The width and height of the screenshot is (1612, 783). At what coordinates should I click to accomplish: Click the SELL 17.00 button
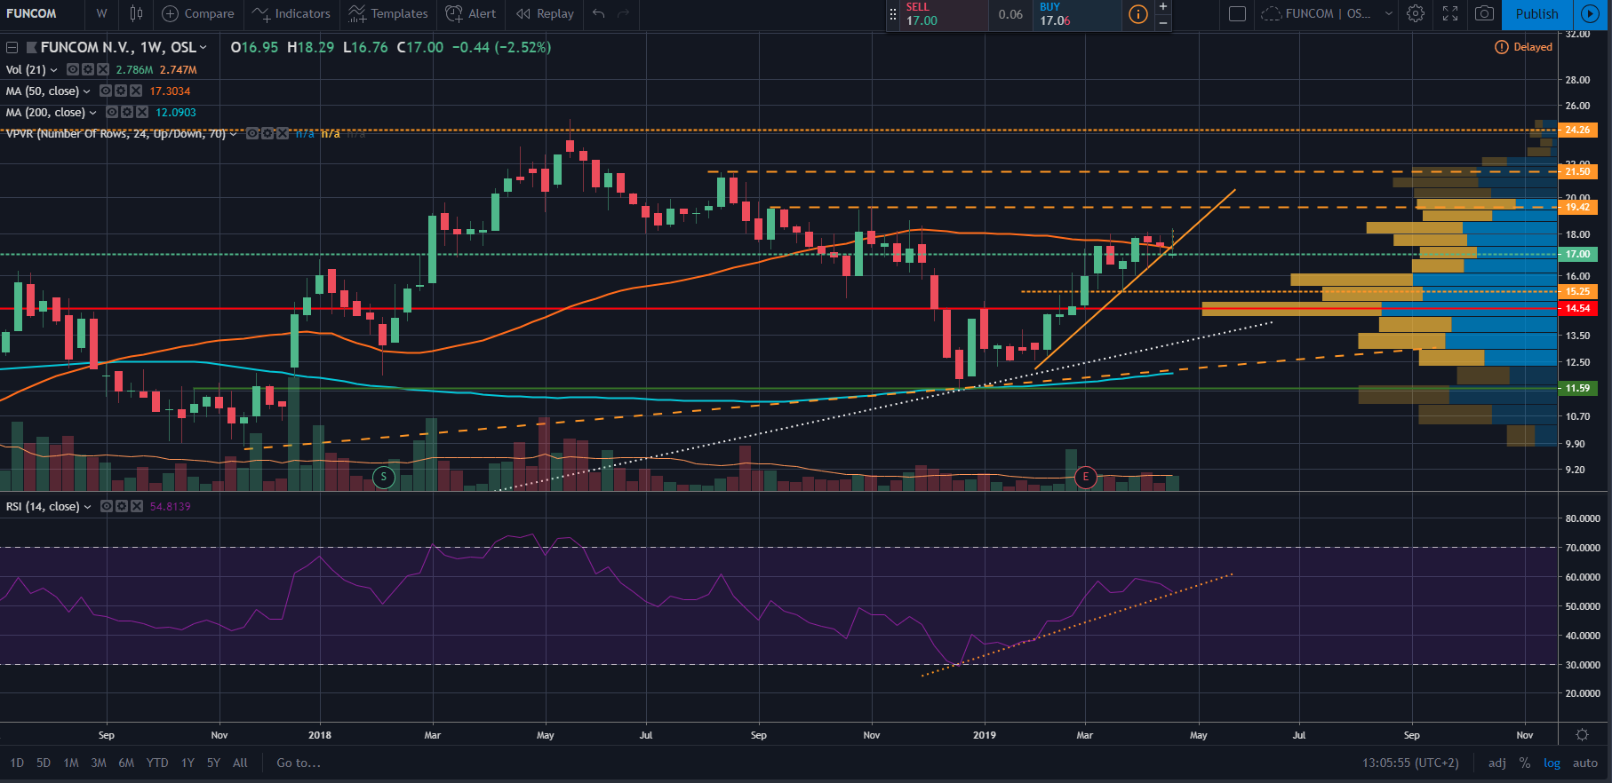[944, 14]
